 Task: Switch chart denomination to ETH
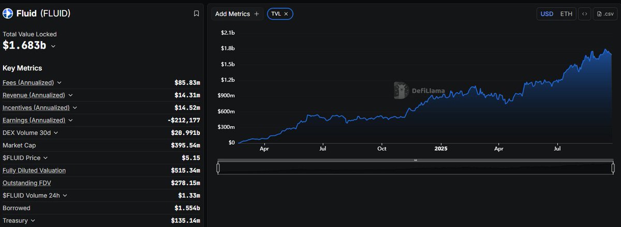566,14
